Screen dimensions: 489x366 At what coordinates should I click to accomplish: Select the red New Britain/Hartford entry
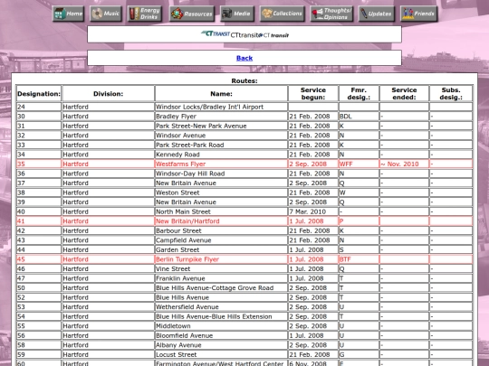[x=187, y=221]
